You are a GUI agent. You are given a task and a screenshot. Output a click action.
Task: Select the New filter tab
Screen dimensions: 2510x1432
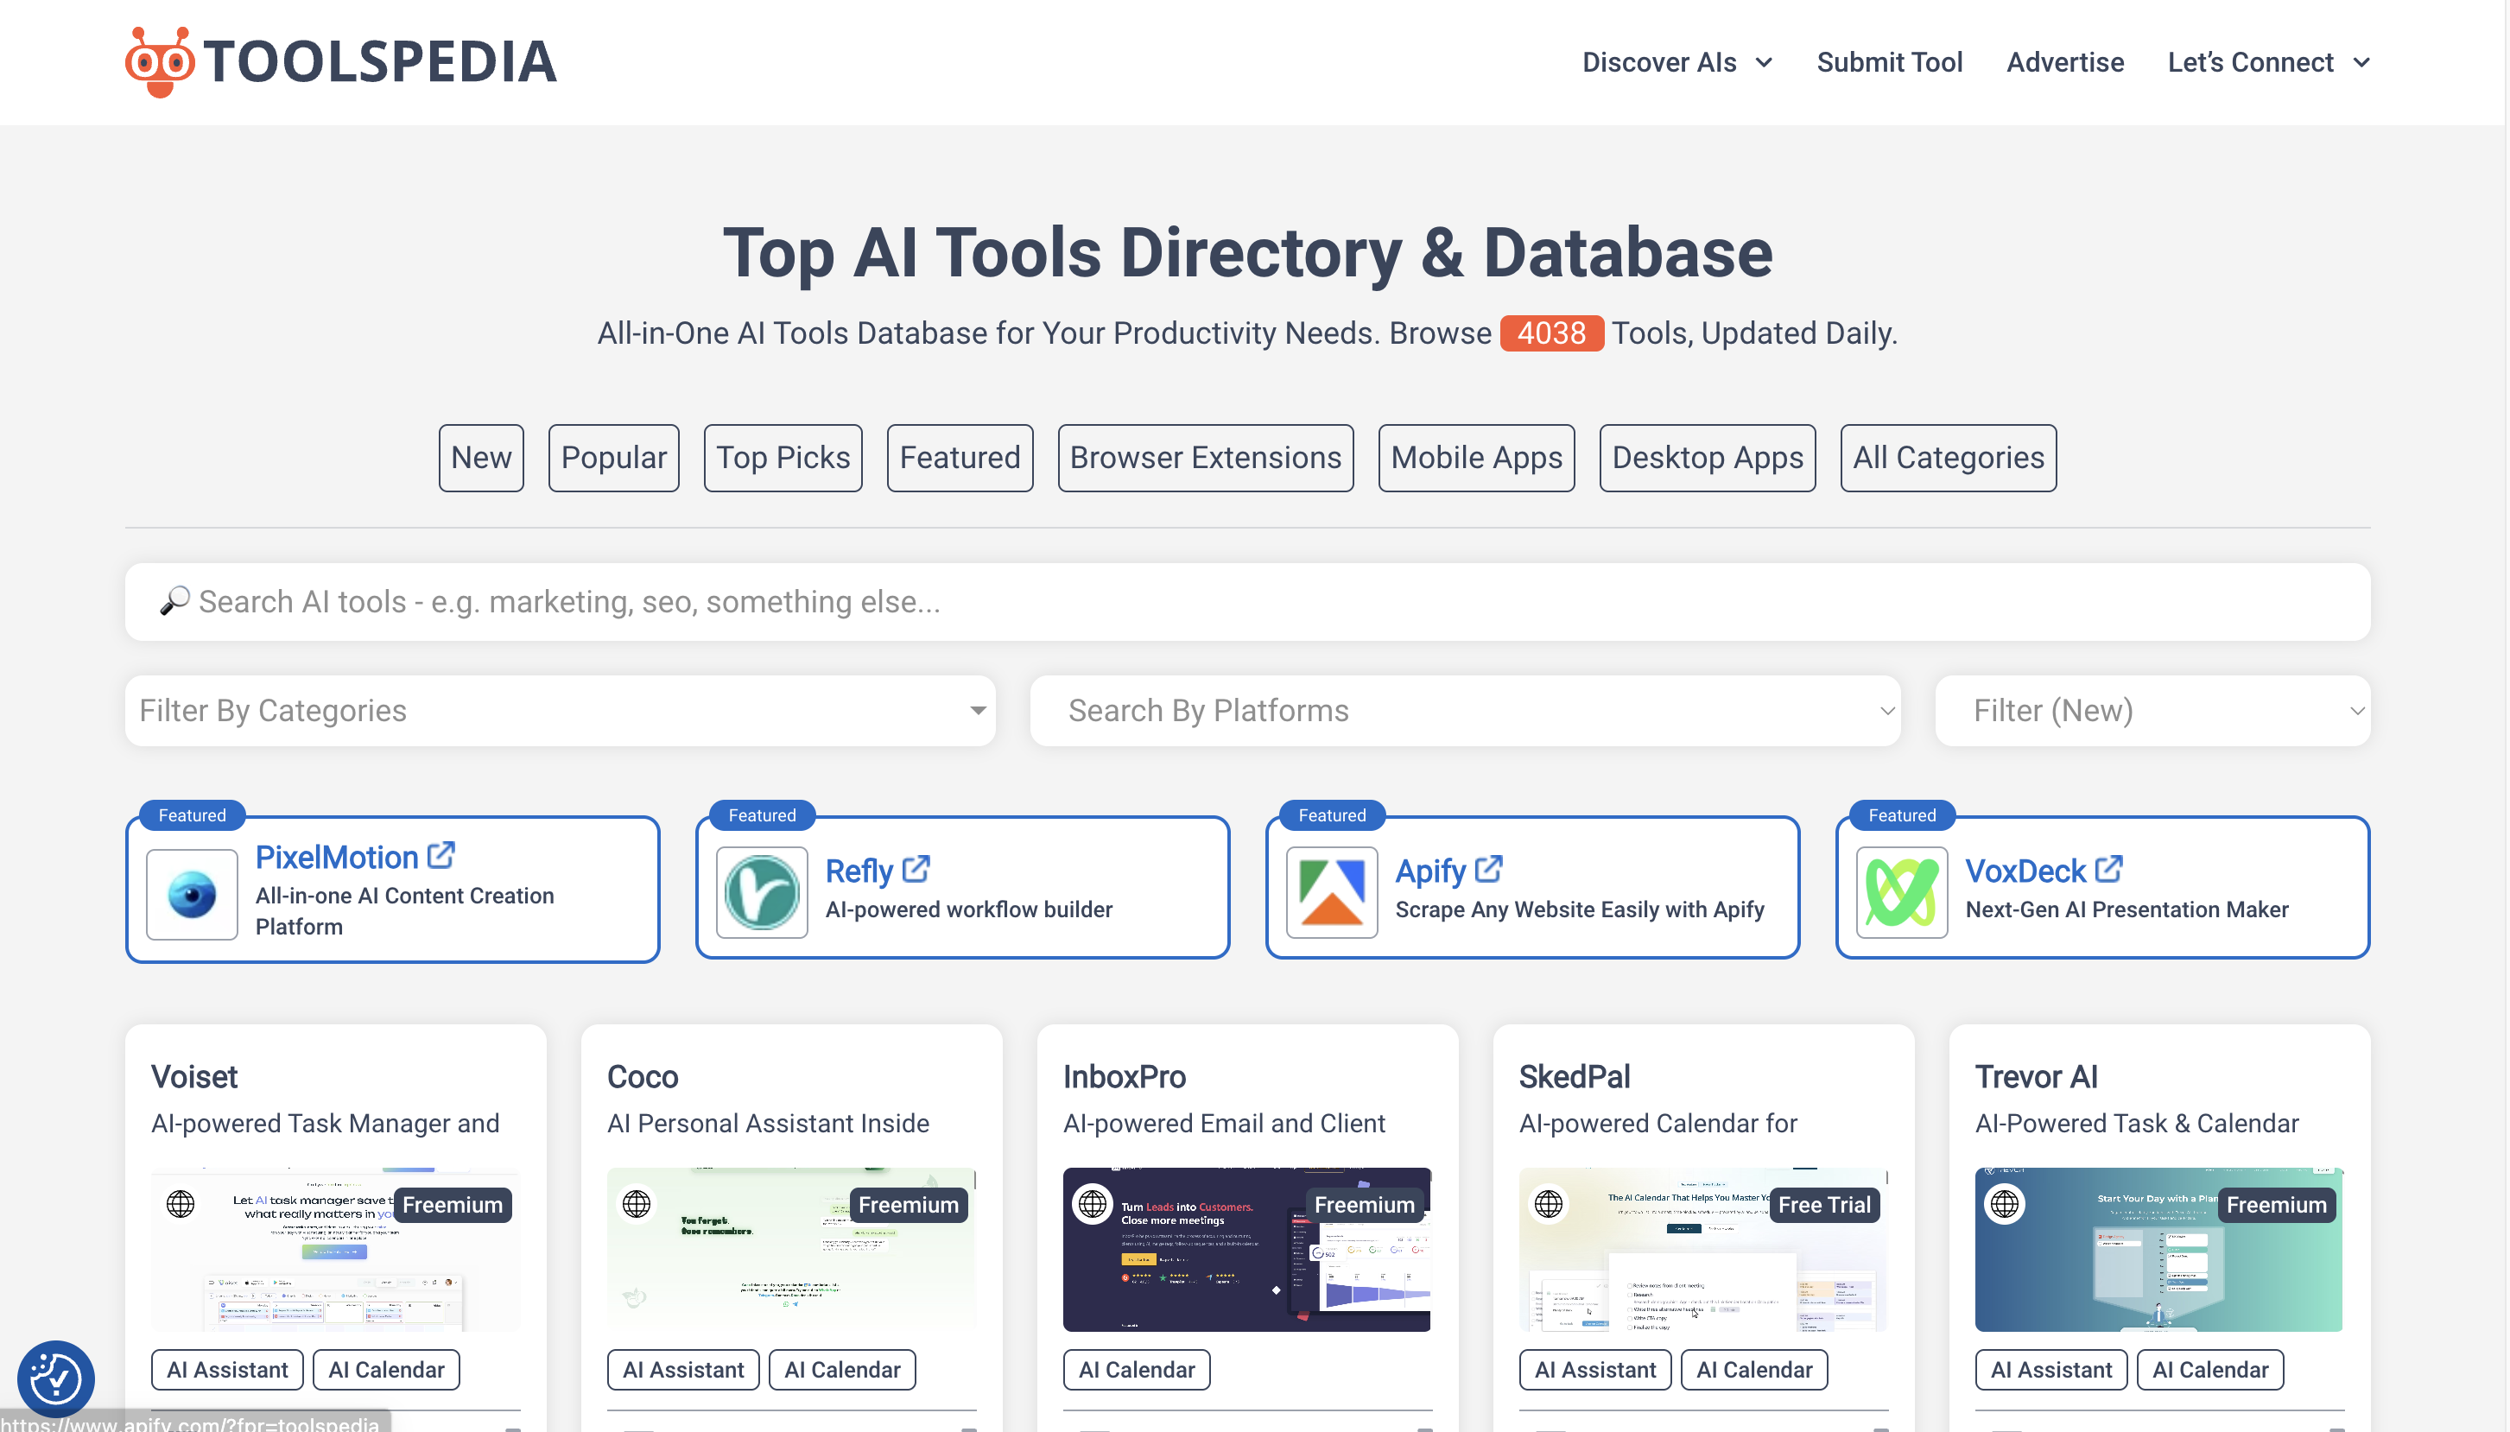481,458
